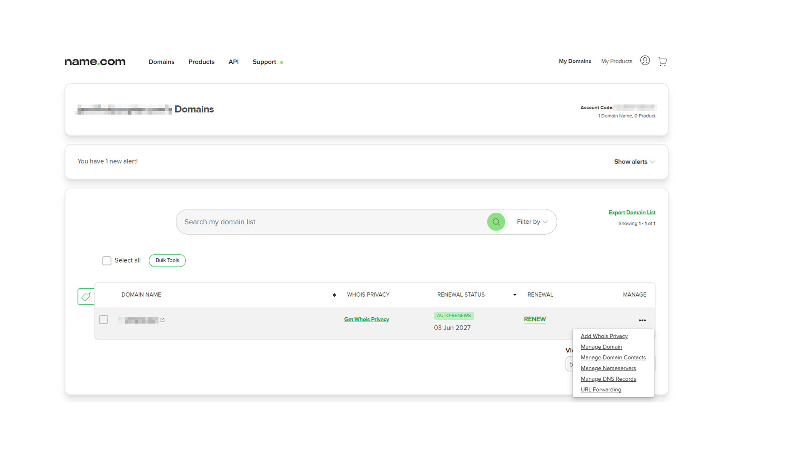Viewport: 809px width, 455px height.
Task: Open the Products navigation menu
Action: coord(201,62)
